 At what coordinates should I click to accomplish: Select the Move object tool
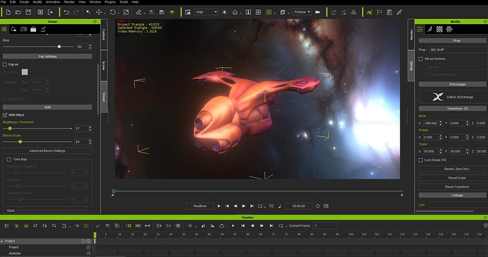point(99,12)
